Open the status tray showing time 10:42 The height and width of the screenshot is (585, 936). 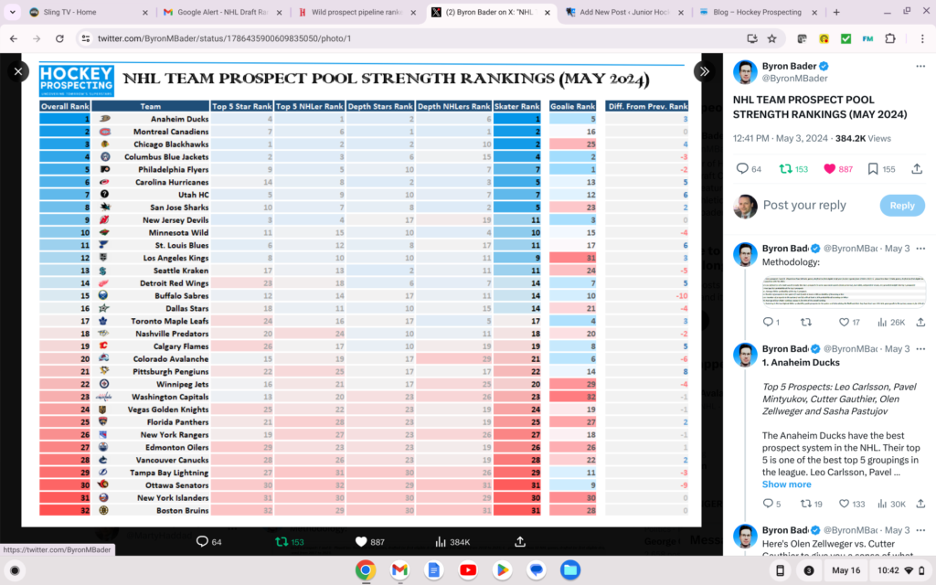click(900, 570)
